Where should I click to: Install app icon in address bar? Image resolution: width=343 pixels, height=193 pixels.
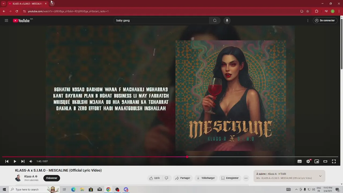302,11
